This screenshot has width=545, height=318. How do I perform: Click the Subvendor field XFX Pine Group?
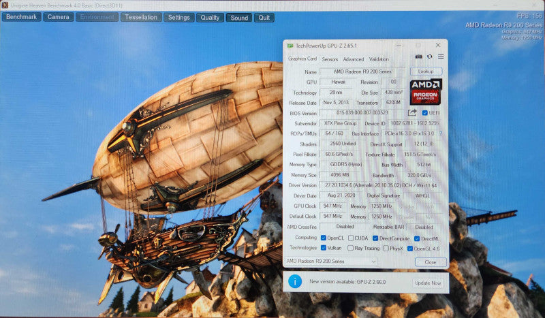340,123
